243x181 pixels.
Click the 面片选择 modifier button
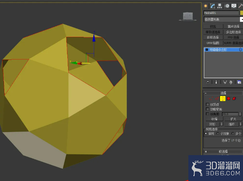[x=233, y=26]
